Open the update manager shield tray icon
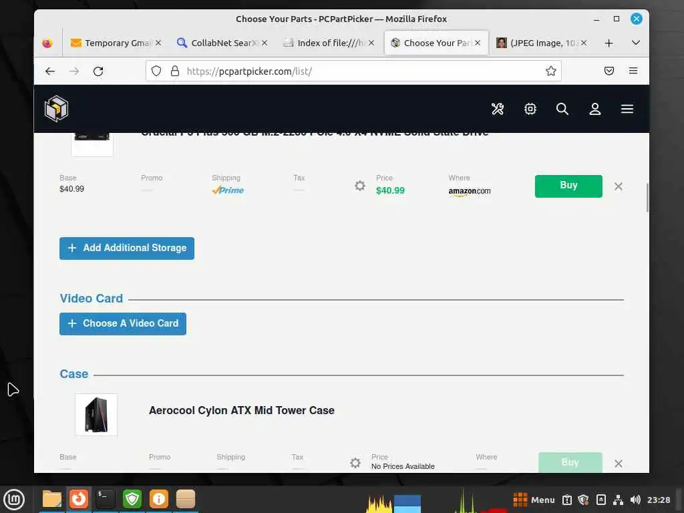 [583, 500]
